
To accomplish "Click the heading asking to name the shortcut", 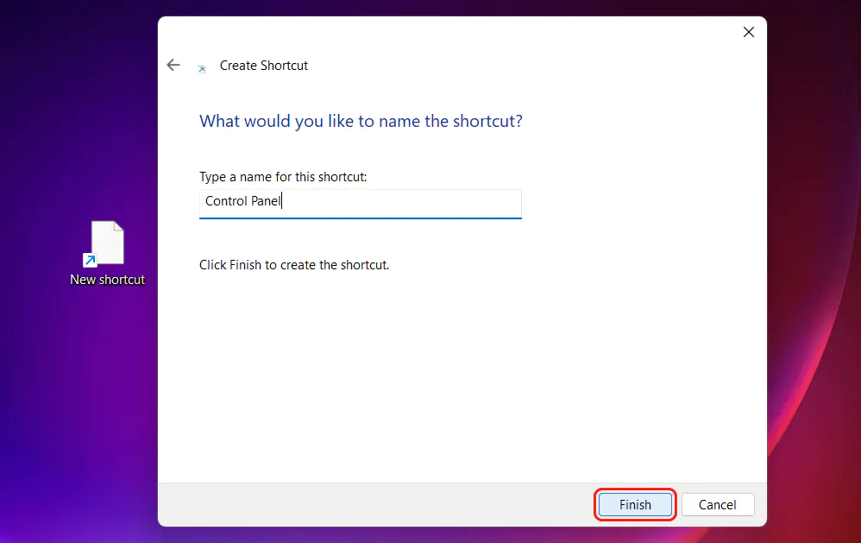I will point(361,121).
